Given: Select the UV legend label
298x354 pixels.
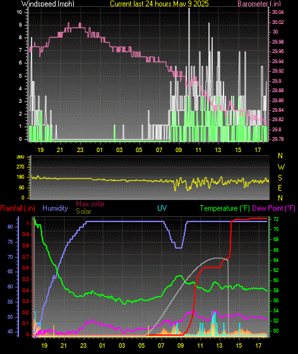Looking at the screenshot, I should pyautogui.click(x=162, y=208).
